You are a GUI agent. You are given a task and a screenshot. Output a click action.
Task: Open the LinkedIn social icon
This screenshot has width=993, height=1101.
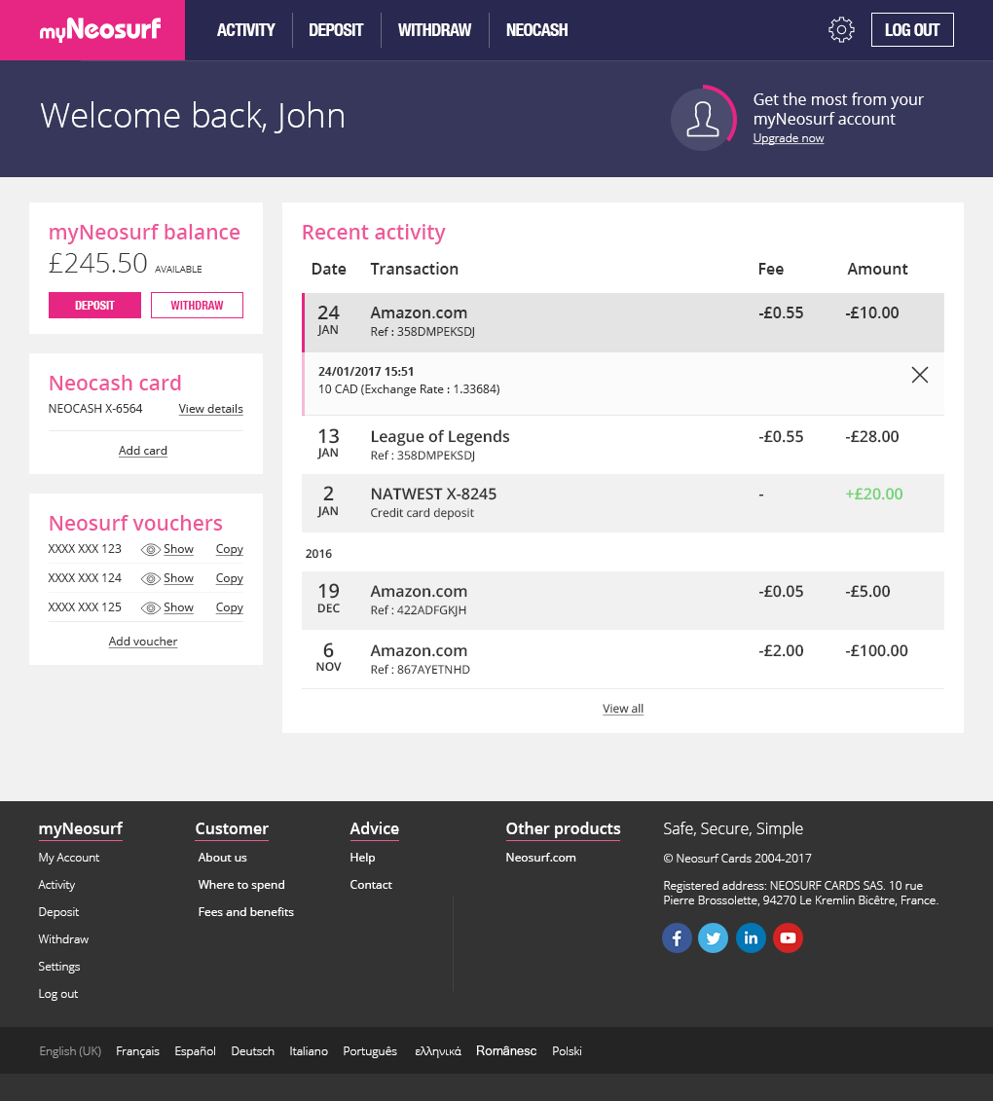pyautogui.click(x=751, y=938)
